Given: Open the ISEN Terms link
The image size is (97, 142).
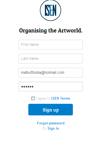Looking at the screenshot, I should (x=61, y=98).
